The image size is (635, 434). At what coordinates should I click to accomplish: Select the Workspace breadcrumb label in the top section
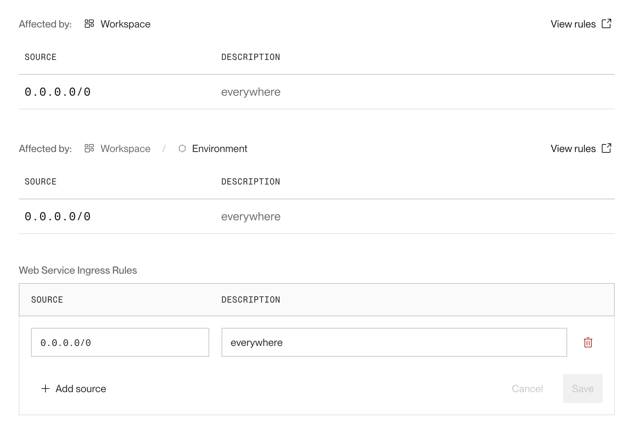click(x=126, y=24)
